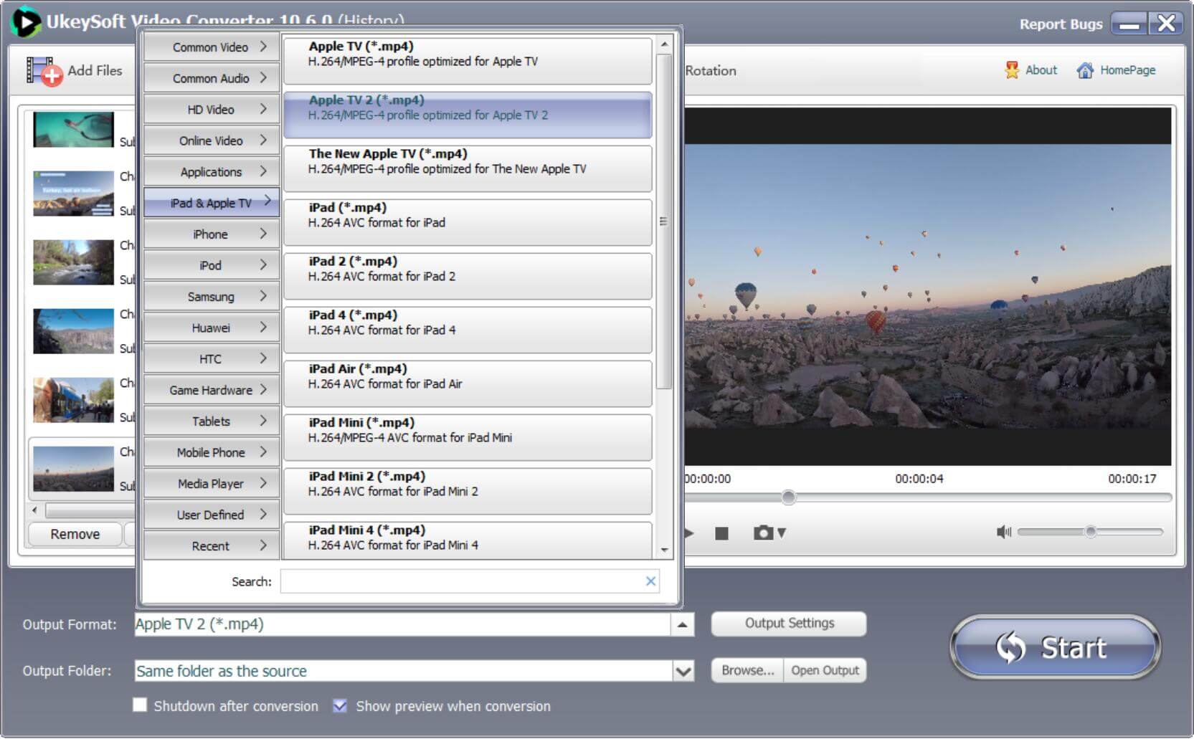Toggle Show preview when conversion
The width and height of the screenshot is (1194, 739).
tap(340, 705)
